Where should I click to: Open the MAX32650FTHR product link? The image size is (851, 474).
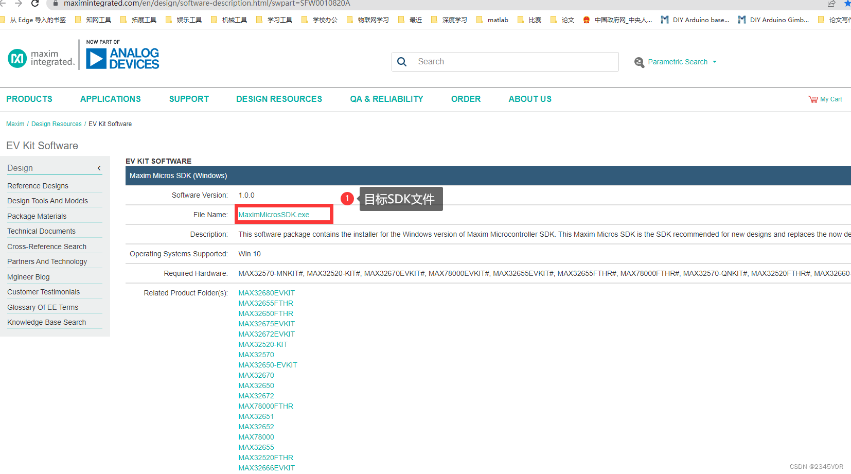(265, 313)
